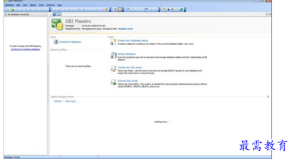
Task: Click the window-refresh icon after orange button
Action: coord(128,9)
